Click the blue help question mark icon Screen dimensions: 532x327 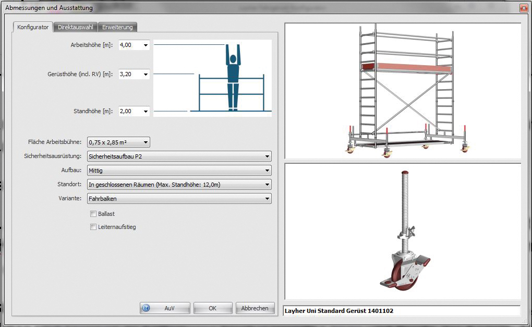[146, 308]
